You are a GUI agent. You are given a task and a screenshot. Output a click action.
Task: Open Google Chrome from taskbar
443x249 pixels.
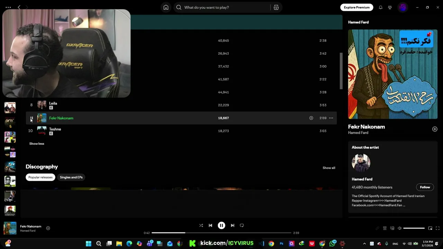point(271,243)
